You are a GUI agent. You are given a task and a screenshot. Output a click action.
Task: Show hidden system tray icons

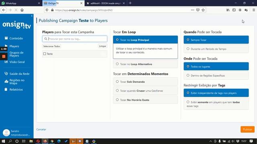(x=210, y=141)
